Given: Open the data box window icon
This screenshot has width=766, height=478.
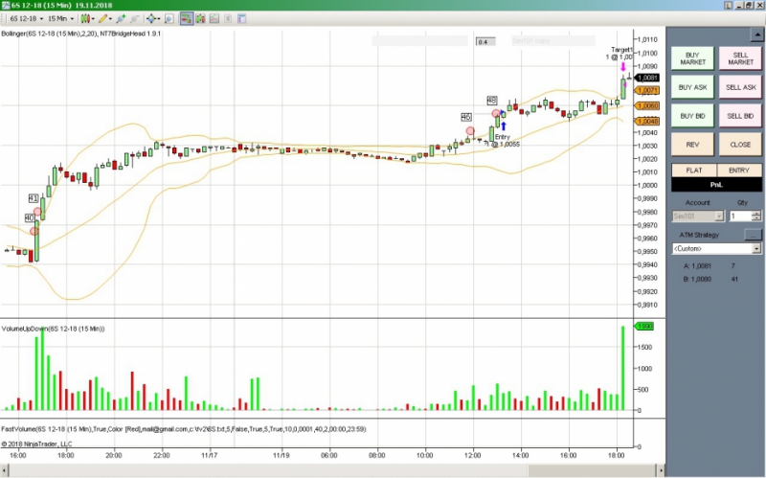Looking at the screenshot, I should pos(242,18).
